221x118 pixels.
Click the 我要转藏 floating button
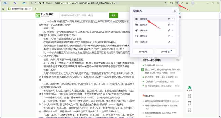point(190,96)
